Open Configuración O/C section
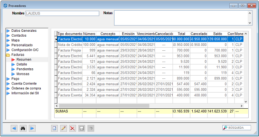This screenshot has height=137, width=259. 25,50
